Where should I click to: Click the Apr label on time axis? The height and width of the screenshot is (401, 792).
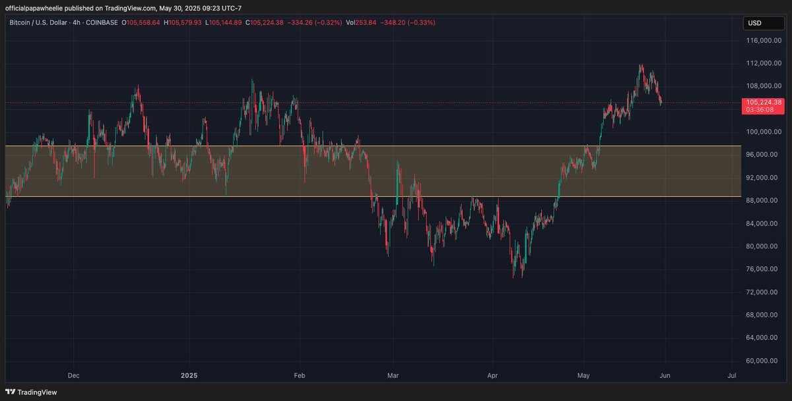click(492, 375)
